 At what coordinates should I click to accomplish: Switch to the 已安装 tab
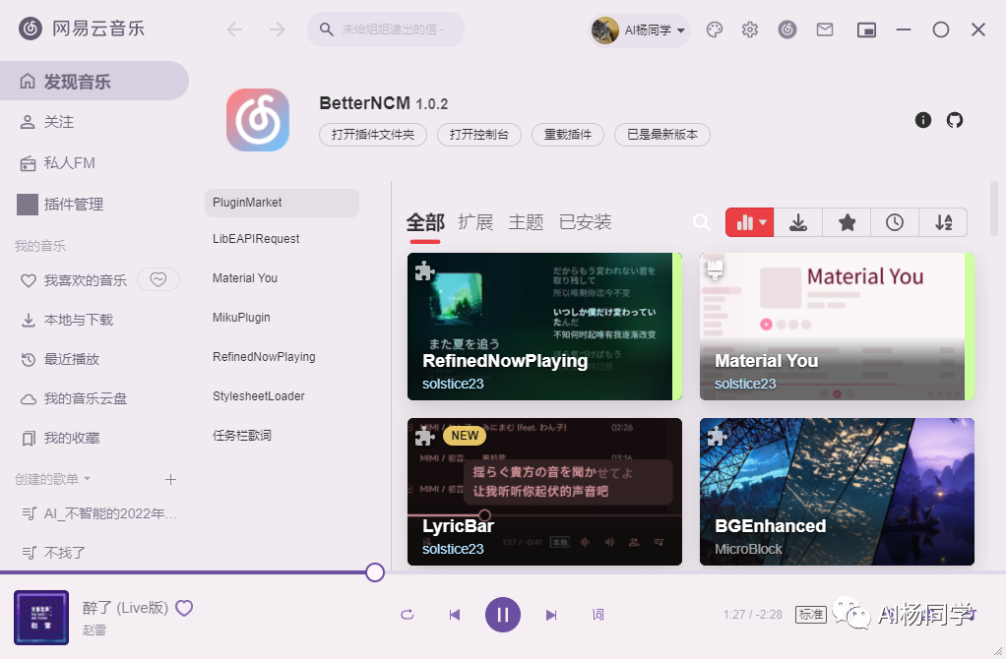pyautogui.click(x=585, y=222)
